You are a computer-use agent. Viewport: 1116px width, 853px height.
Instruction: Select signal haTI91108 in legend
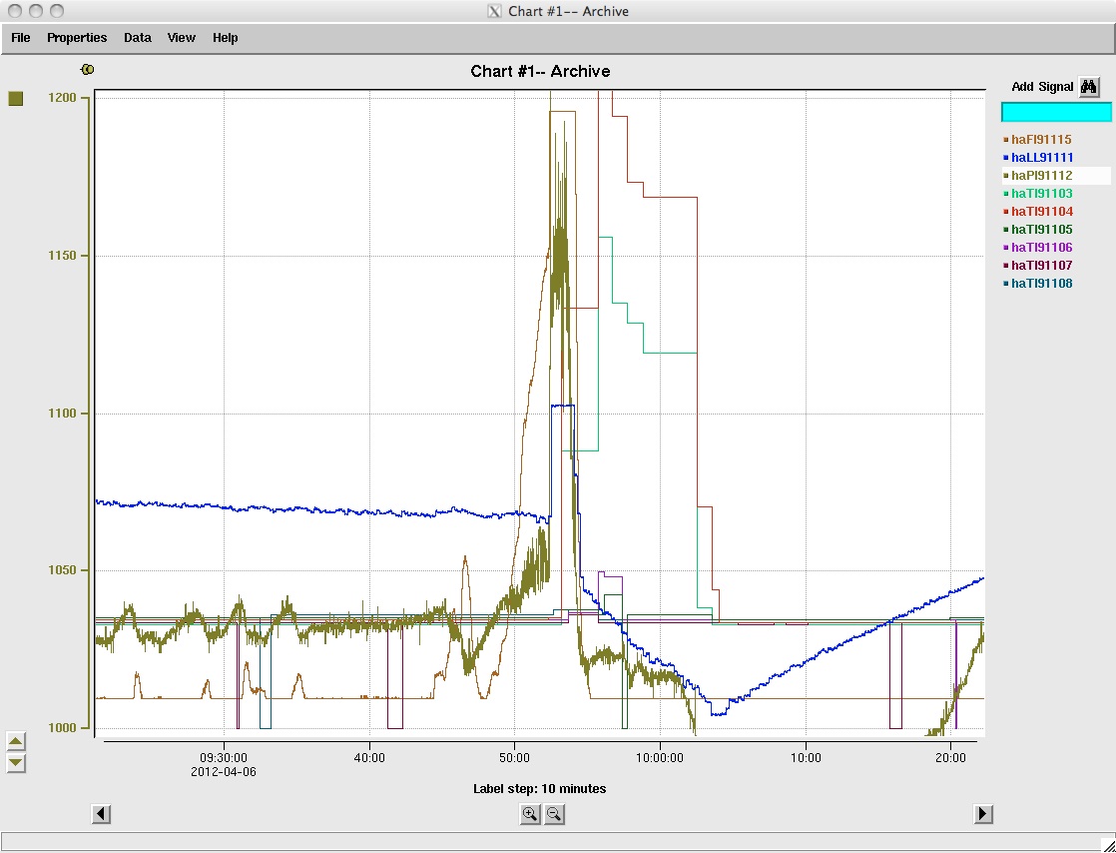click(x=1041, y=284)
